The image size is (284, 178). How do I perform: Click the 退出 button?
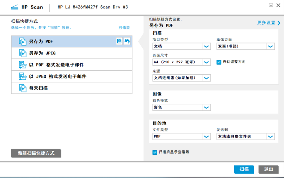268,169
